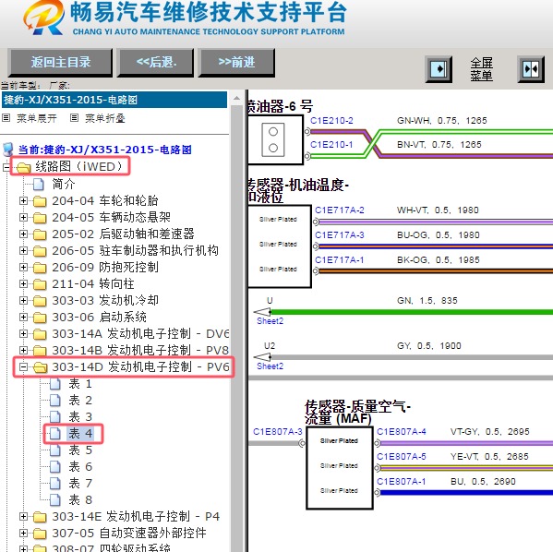
Task: Open the 当前:捷豹-XJ/X351-2015-电路图 root link
Action: pyautogui.click(x=104, y=150)
